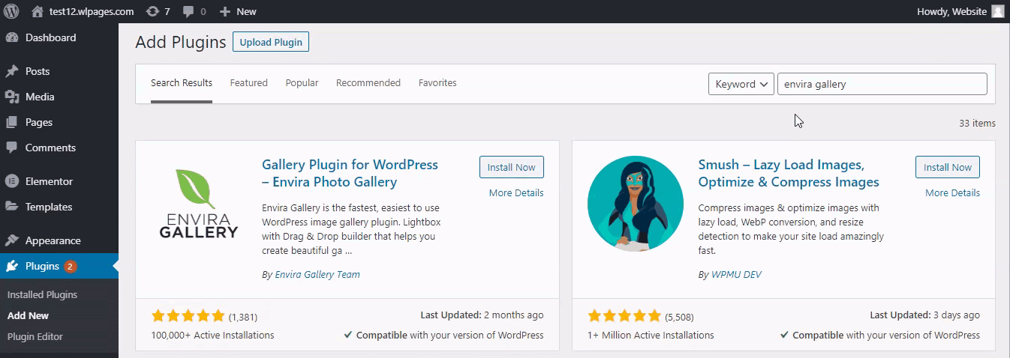Viewport: 1010px width, 358px height.
Task: Click the Envira five-star rating
Action: tap(188, 316)
